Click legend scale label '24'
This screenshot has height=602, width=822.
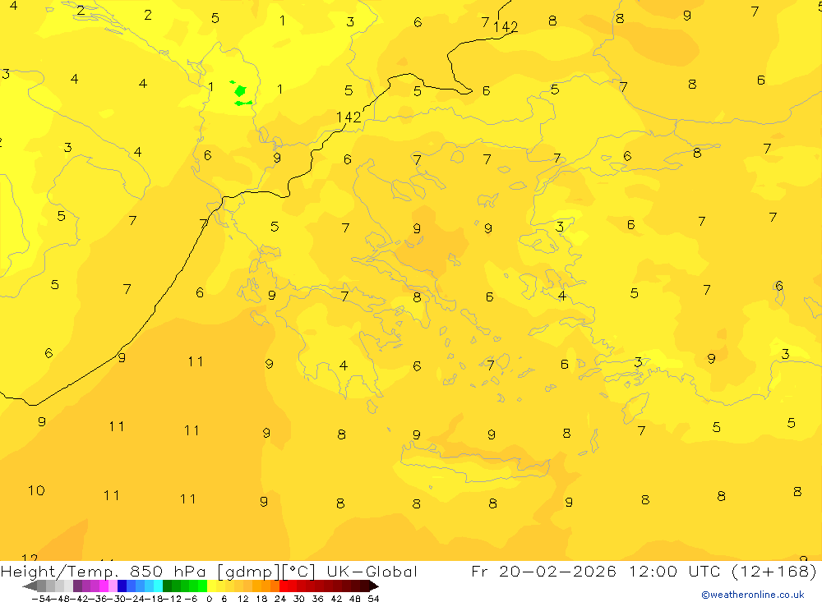click(x=280, y=599)
